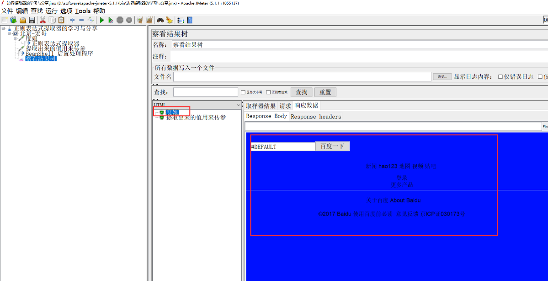Click the Paste clipboard icon

point(62,20)
